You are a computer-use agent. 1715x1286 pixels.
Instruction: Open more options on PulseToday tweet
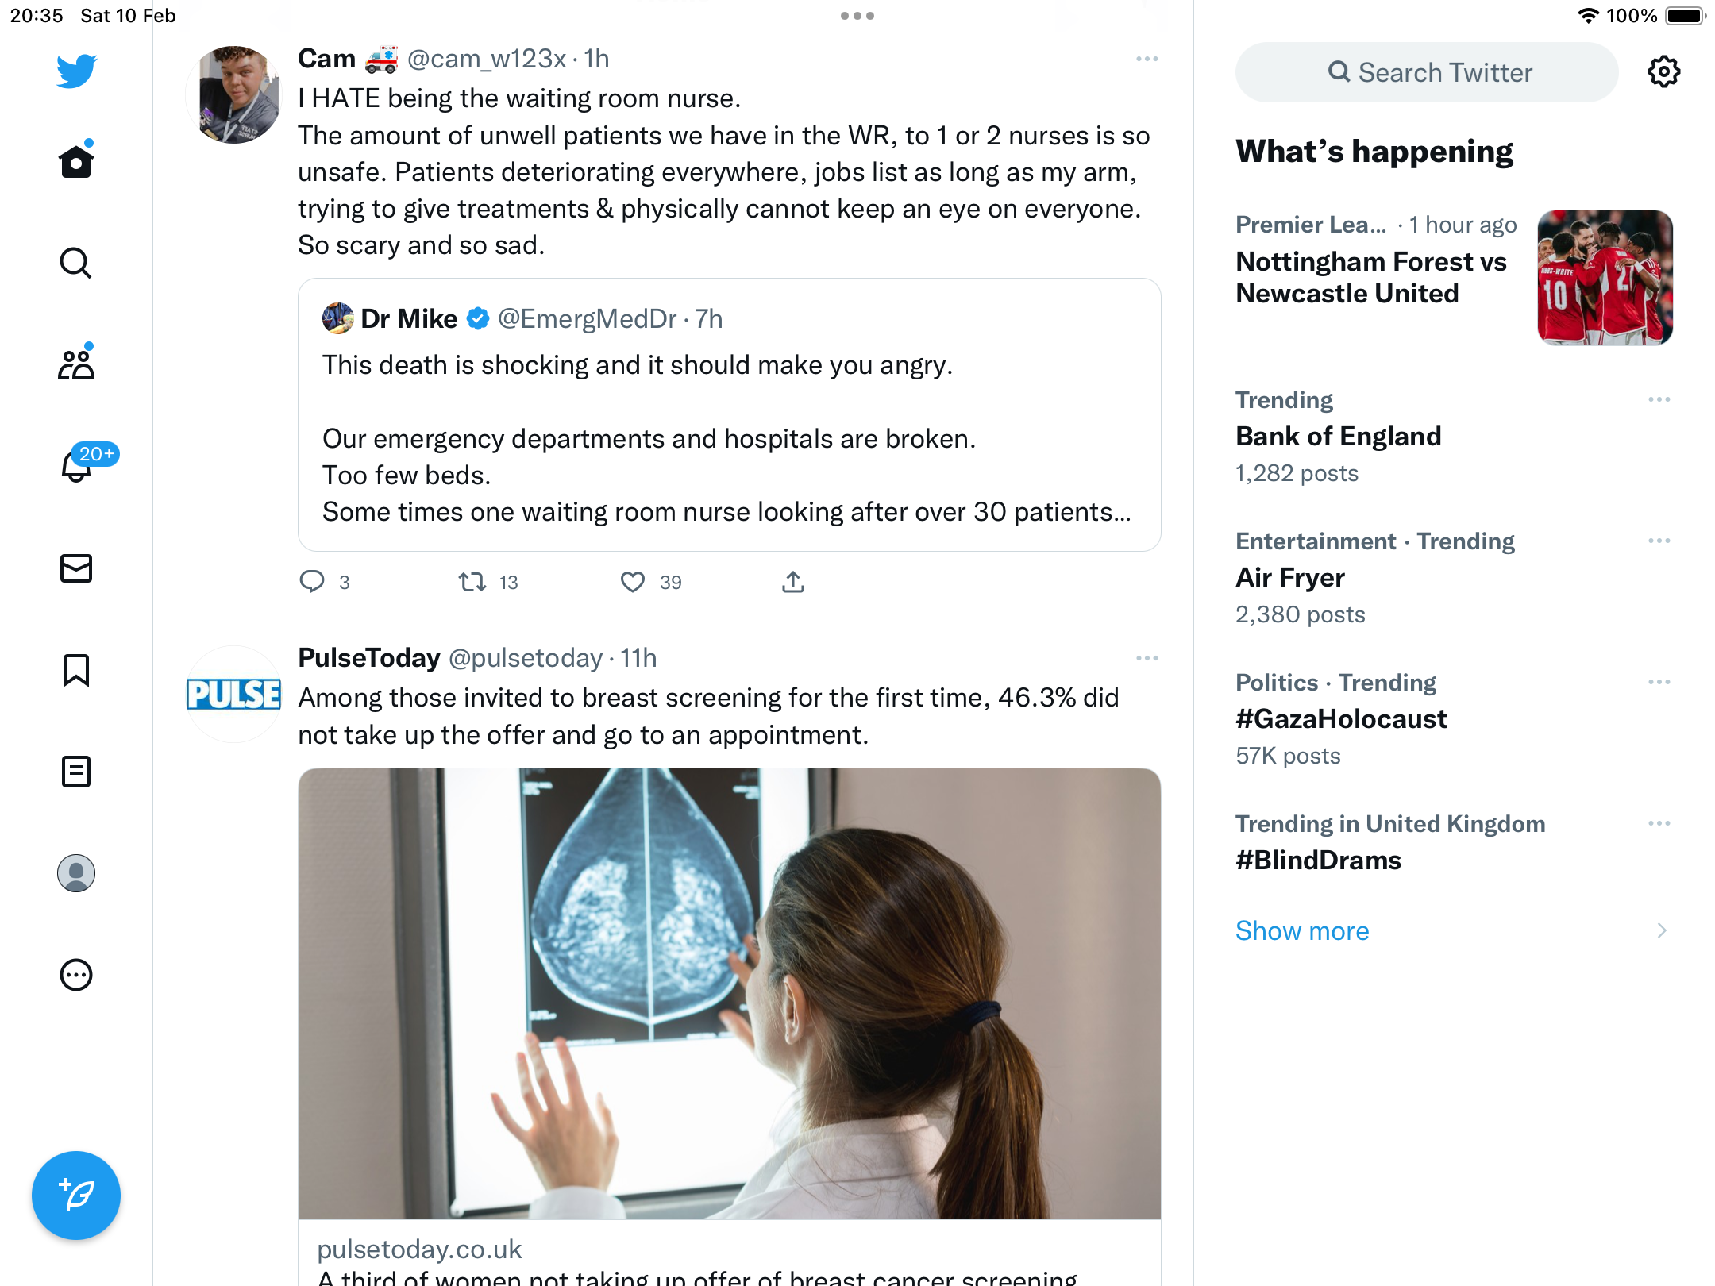[1147, 658]
